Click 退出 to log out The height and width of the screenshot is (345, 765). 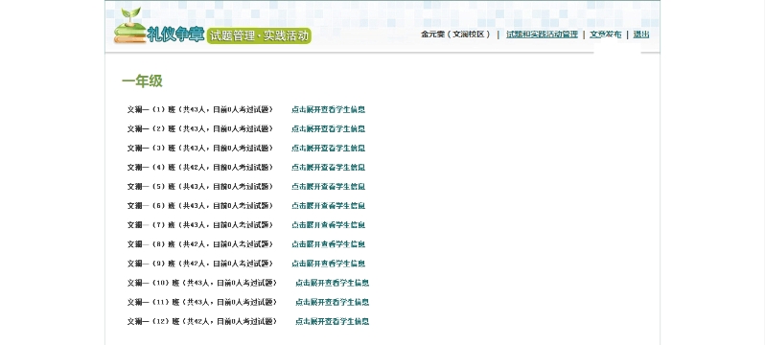641,34
